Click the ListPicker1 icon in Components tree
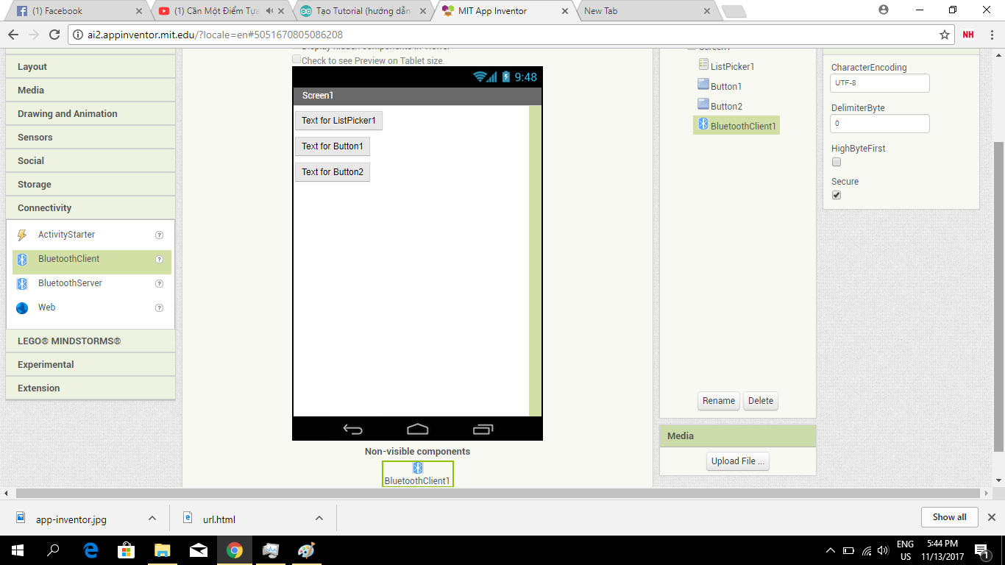 pyautogui.click(x=703, y=65)
